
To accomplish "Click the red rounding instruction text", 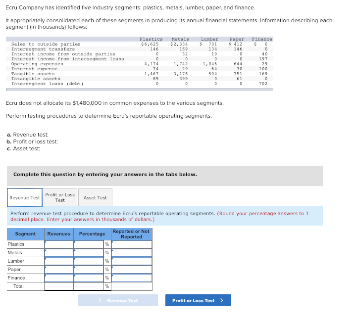I will point(159,217).
